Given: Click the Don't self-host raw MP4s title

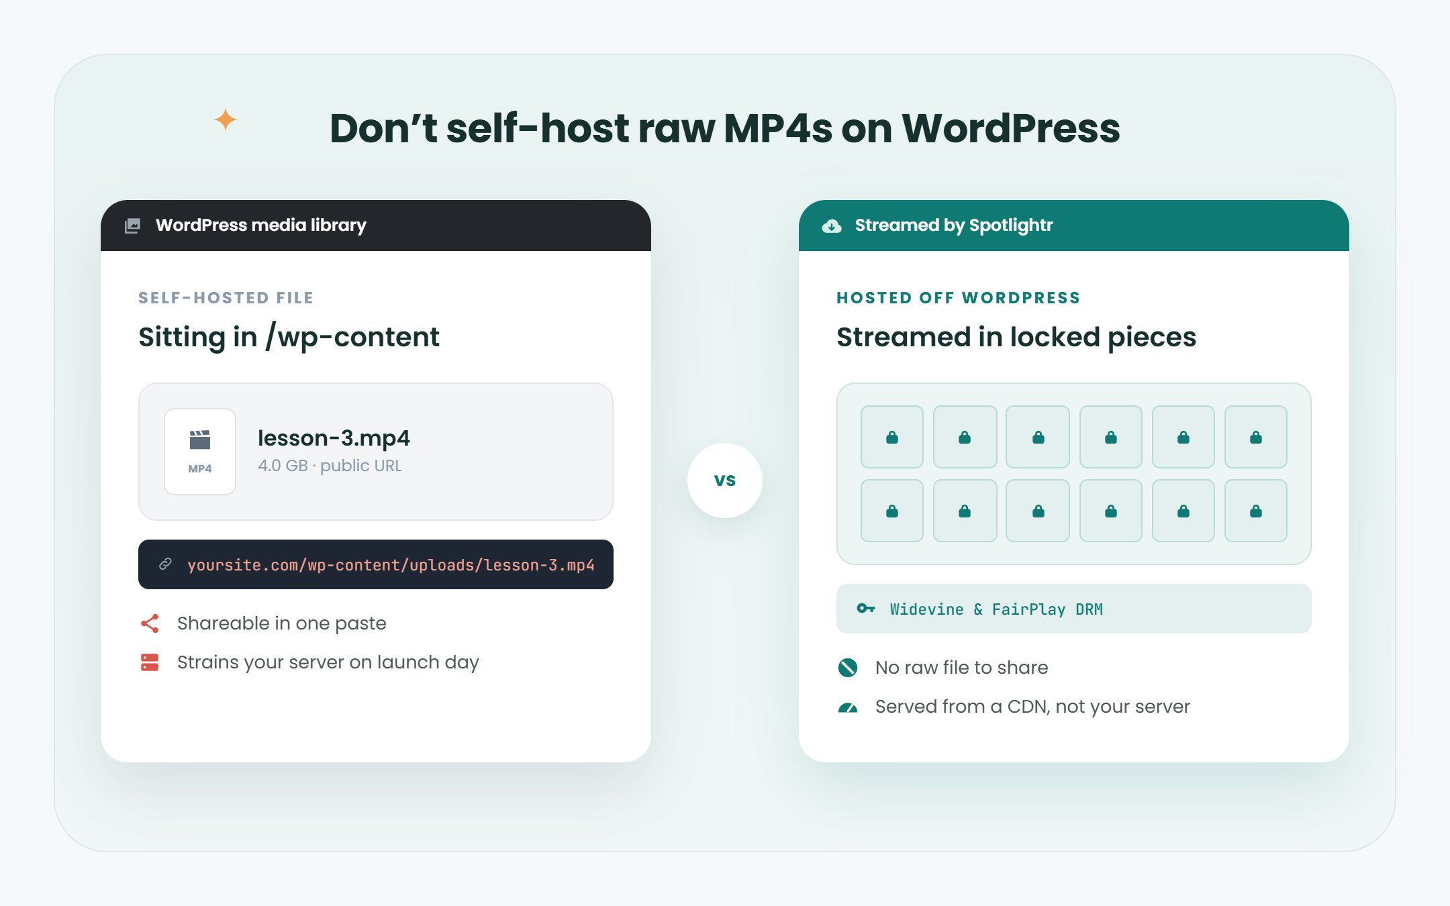Looking at the screenshot, I should 725,128.
